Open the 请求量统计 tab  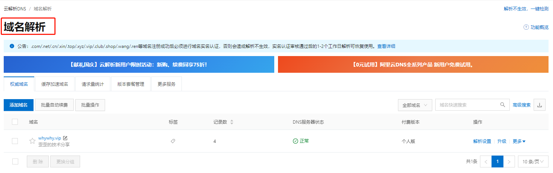93,84
